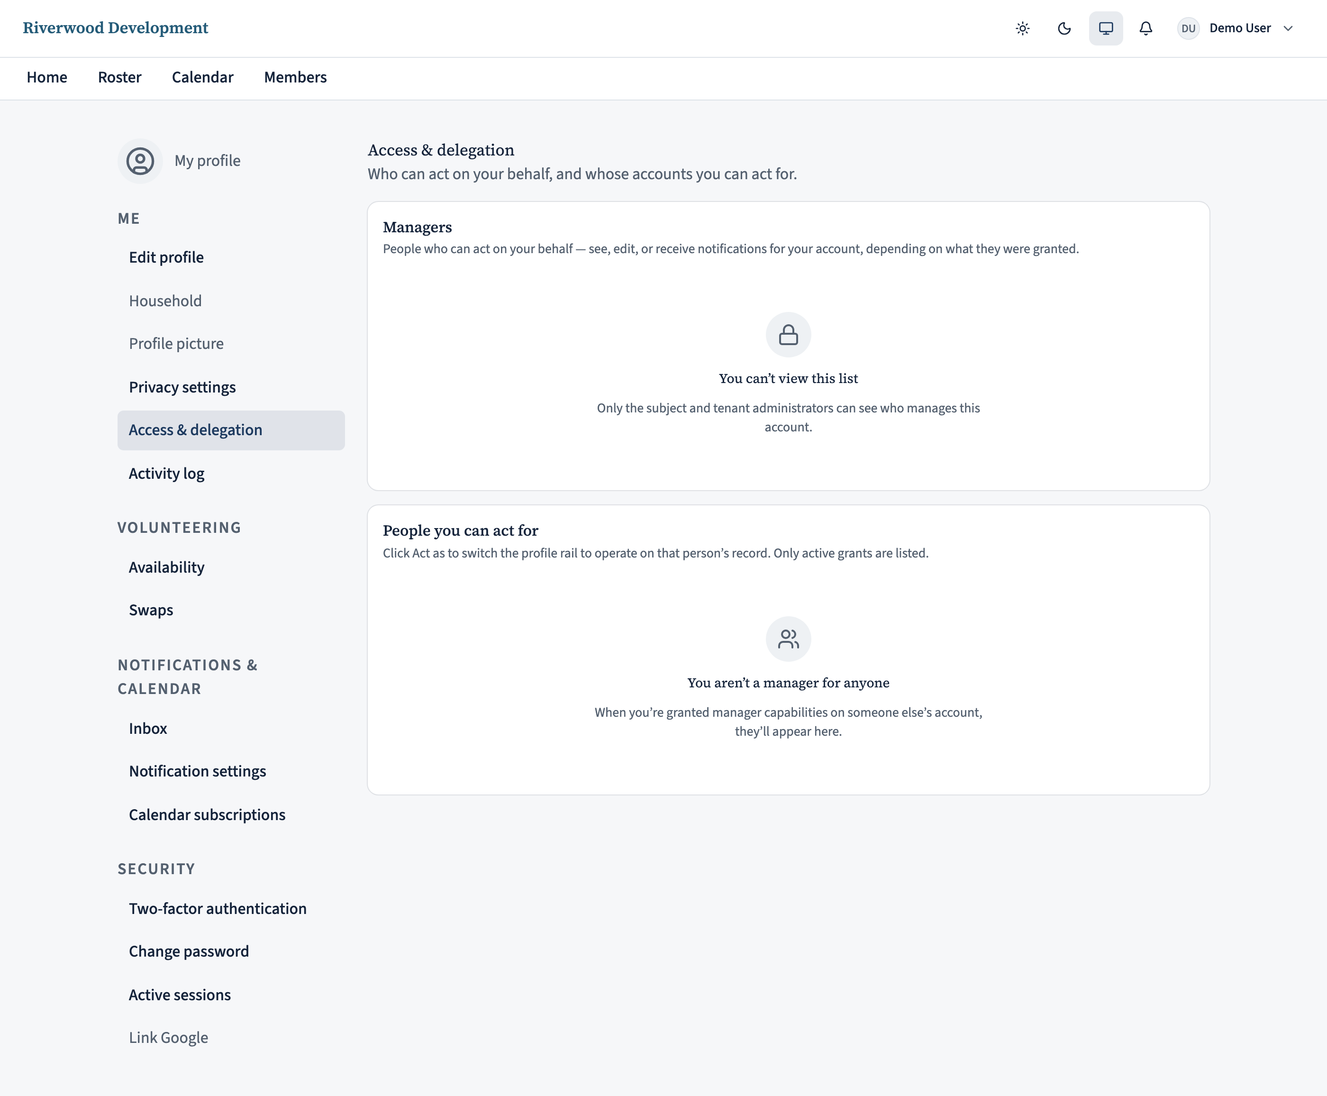Open notifications bell
1327x1096 pixels.
coord(1146,28)
